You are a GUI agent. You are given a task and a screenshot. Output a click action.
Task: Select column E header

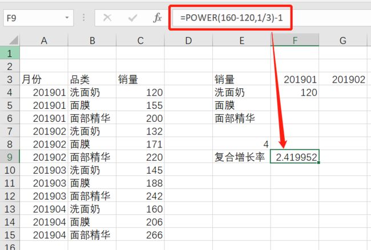pyautogui.click(x=241, y=40)
